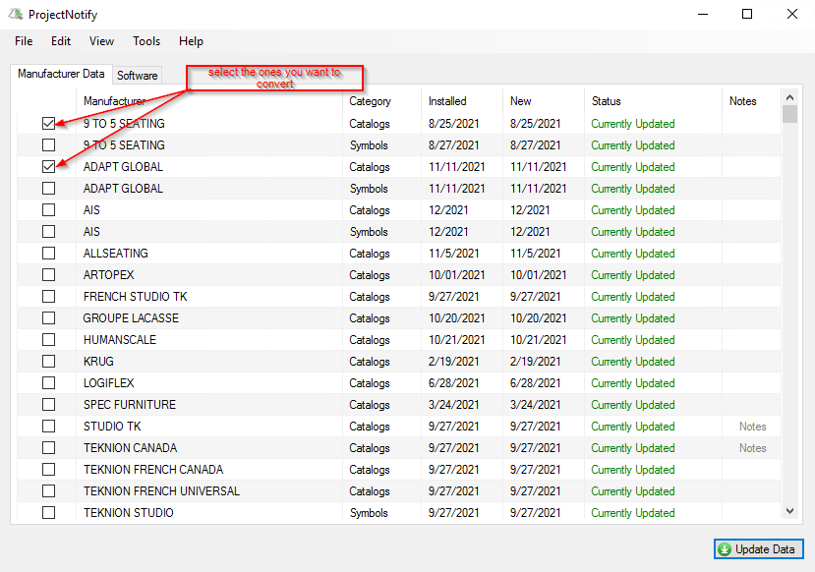815x572 pixels.
Task: Uncheck the ADAPT GLOBAL Catalogs checkbox
Action: pos(48,167)
